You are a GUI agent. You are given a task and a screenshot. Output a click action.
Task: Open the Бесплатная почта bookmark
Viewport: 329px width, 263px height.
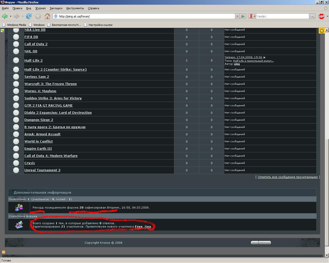click(64, 25)
